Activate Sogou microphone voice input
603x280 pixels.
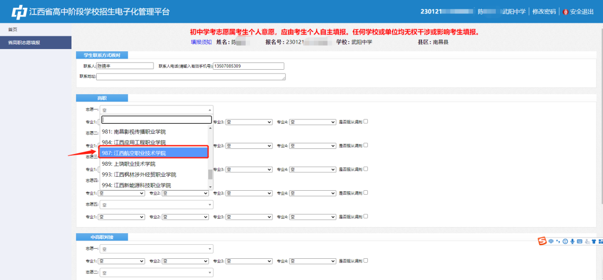(x=572, y=241)
